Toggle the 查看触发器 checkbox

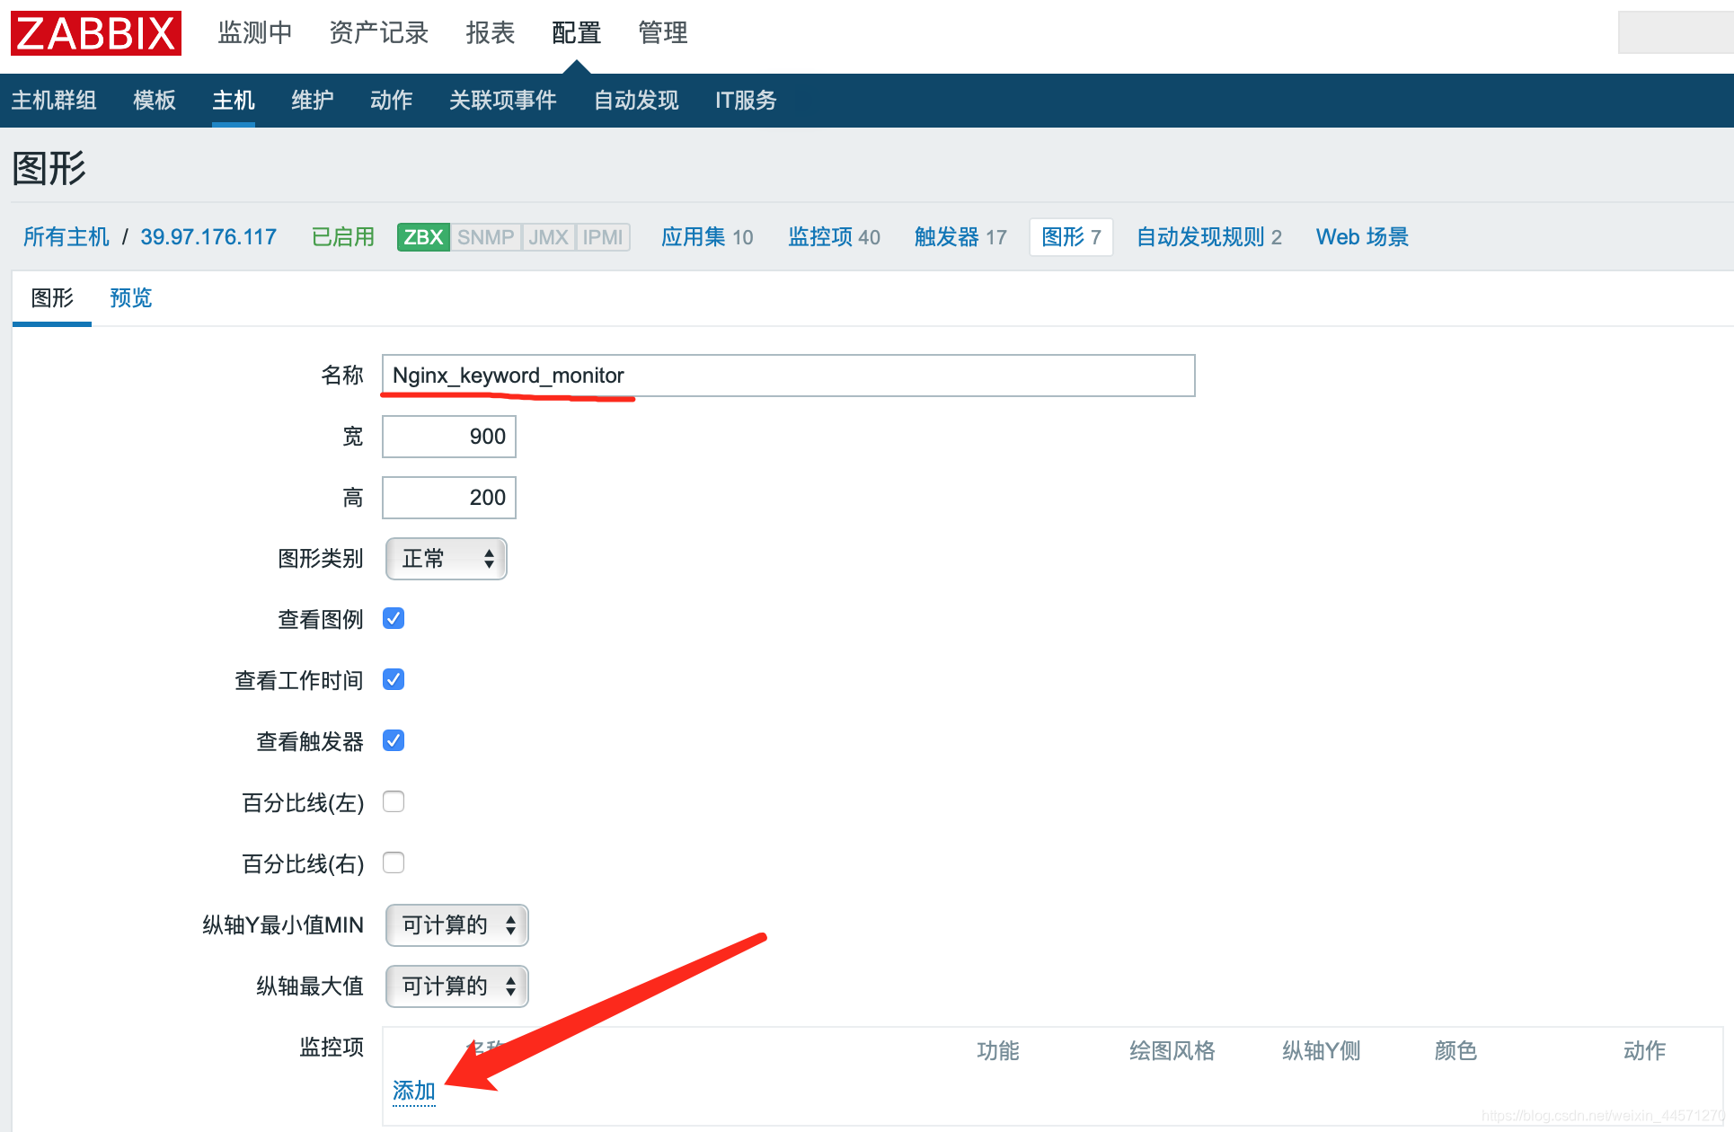[x=394, y=740]
